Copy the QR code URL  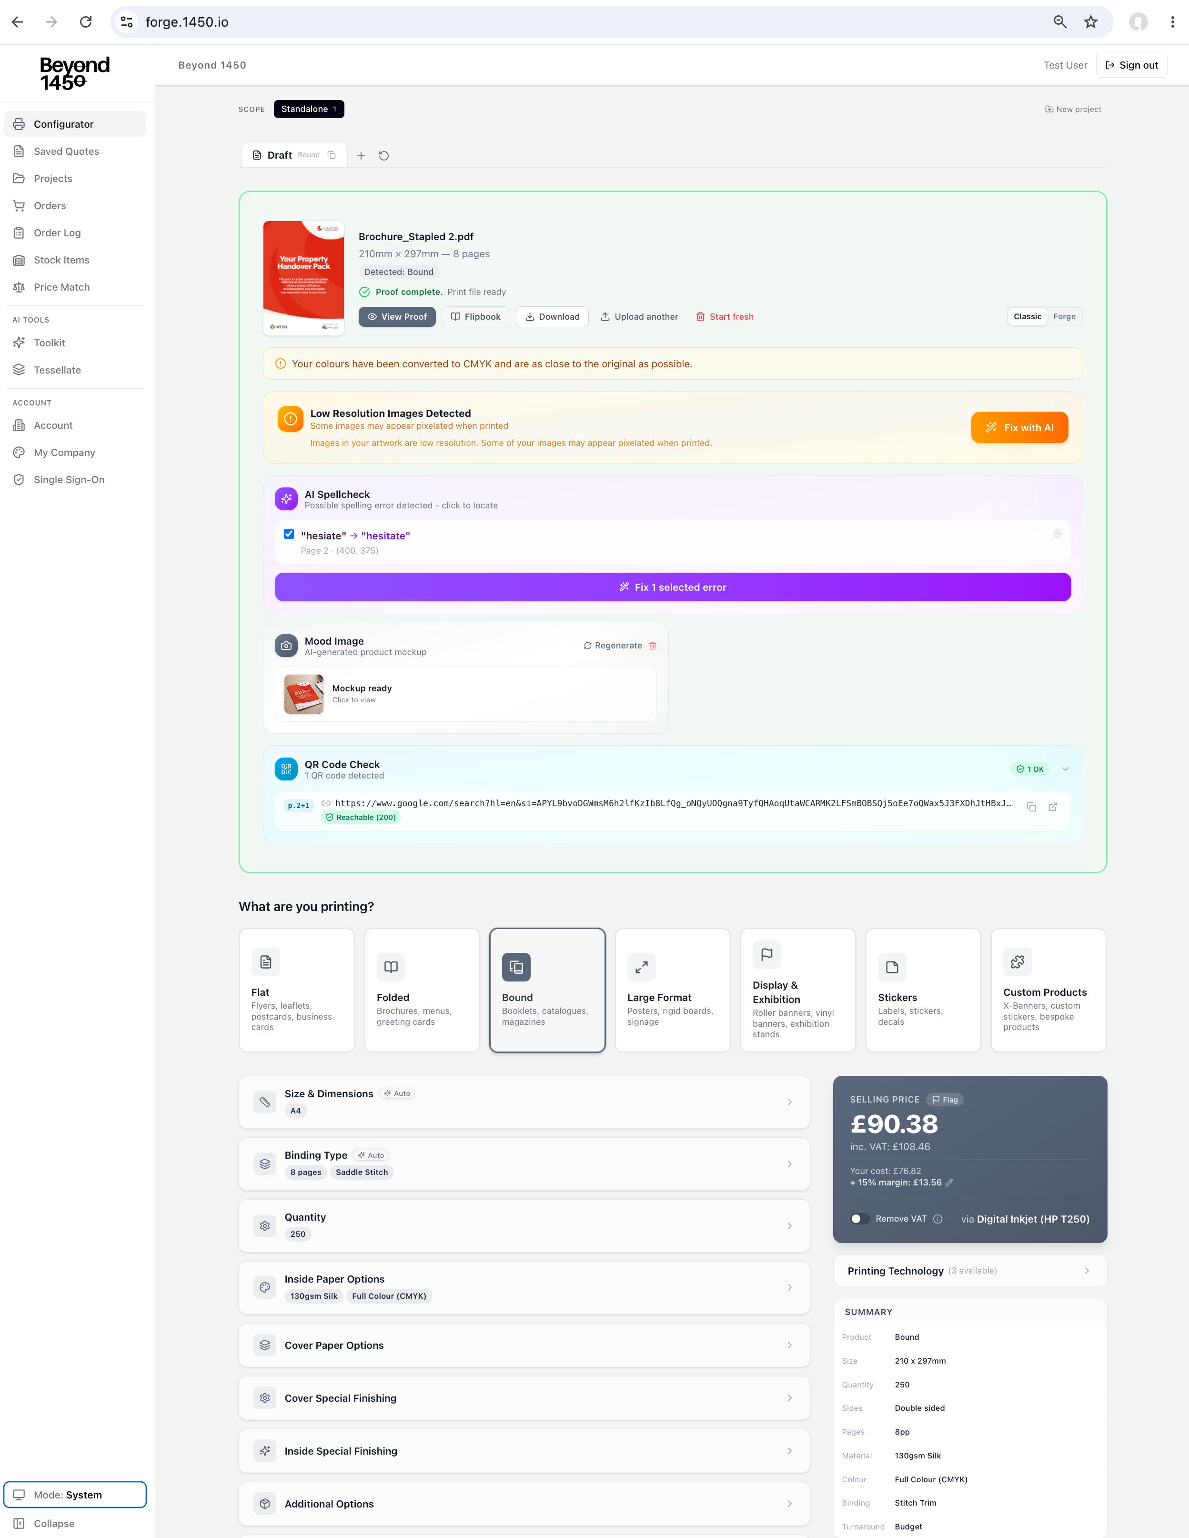coord(1031,807)
